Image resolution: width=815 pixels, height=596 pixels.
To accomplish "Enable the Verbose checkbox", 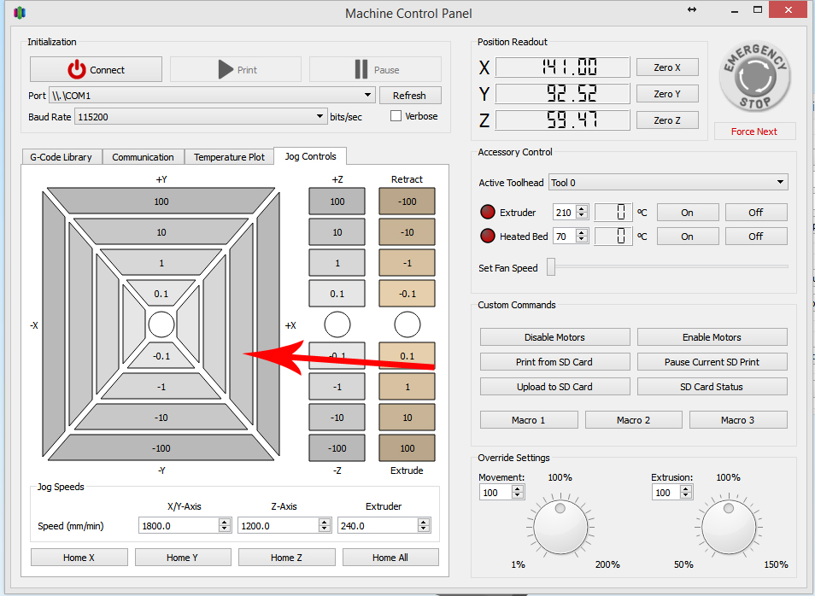I will (x=396, y=116).
